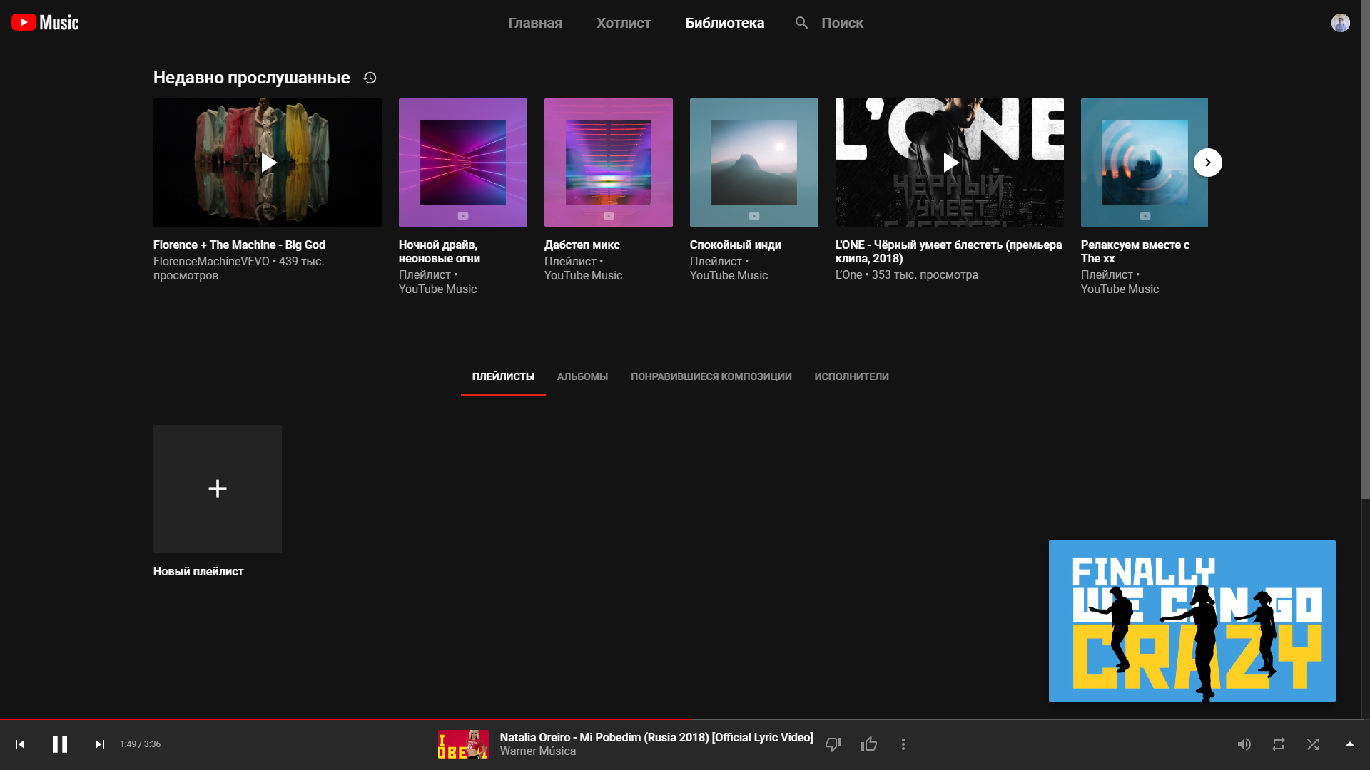
Task: Expand the player page arrow
Action: (x=1350, y=744)
